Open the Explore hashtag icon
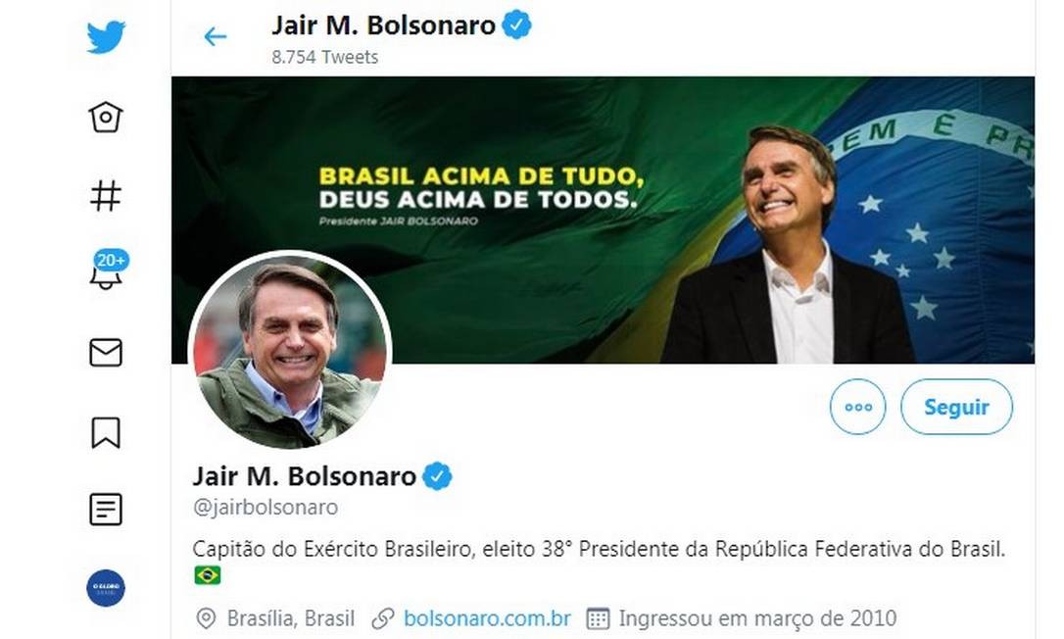This screenshot has height=639, width=1064. point(106,196)
